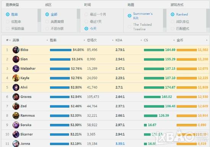
Task: Click Janna's champion portrait
Action: point(16,144)
